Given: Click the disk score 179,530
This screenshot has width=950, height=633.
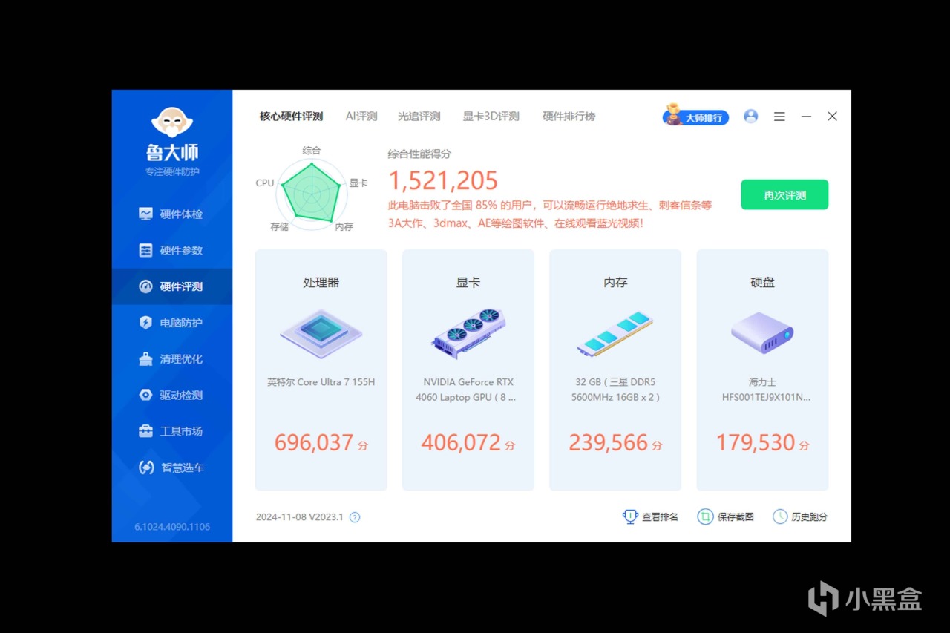Looking at the screenshot, I should coord(756,442).
